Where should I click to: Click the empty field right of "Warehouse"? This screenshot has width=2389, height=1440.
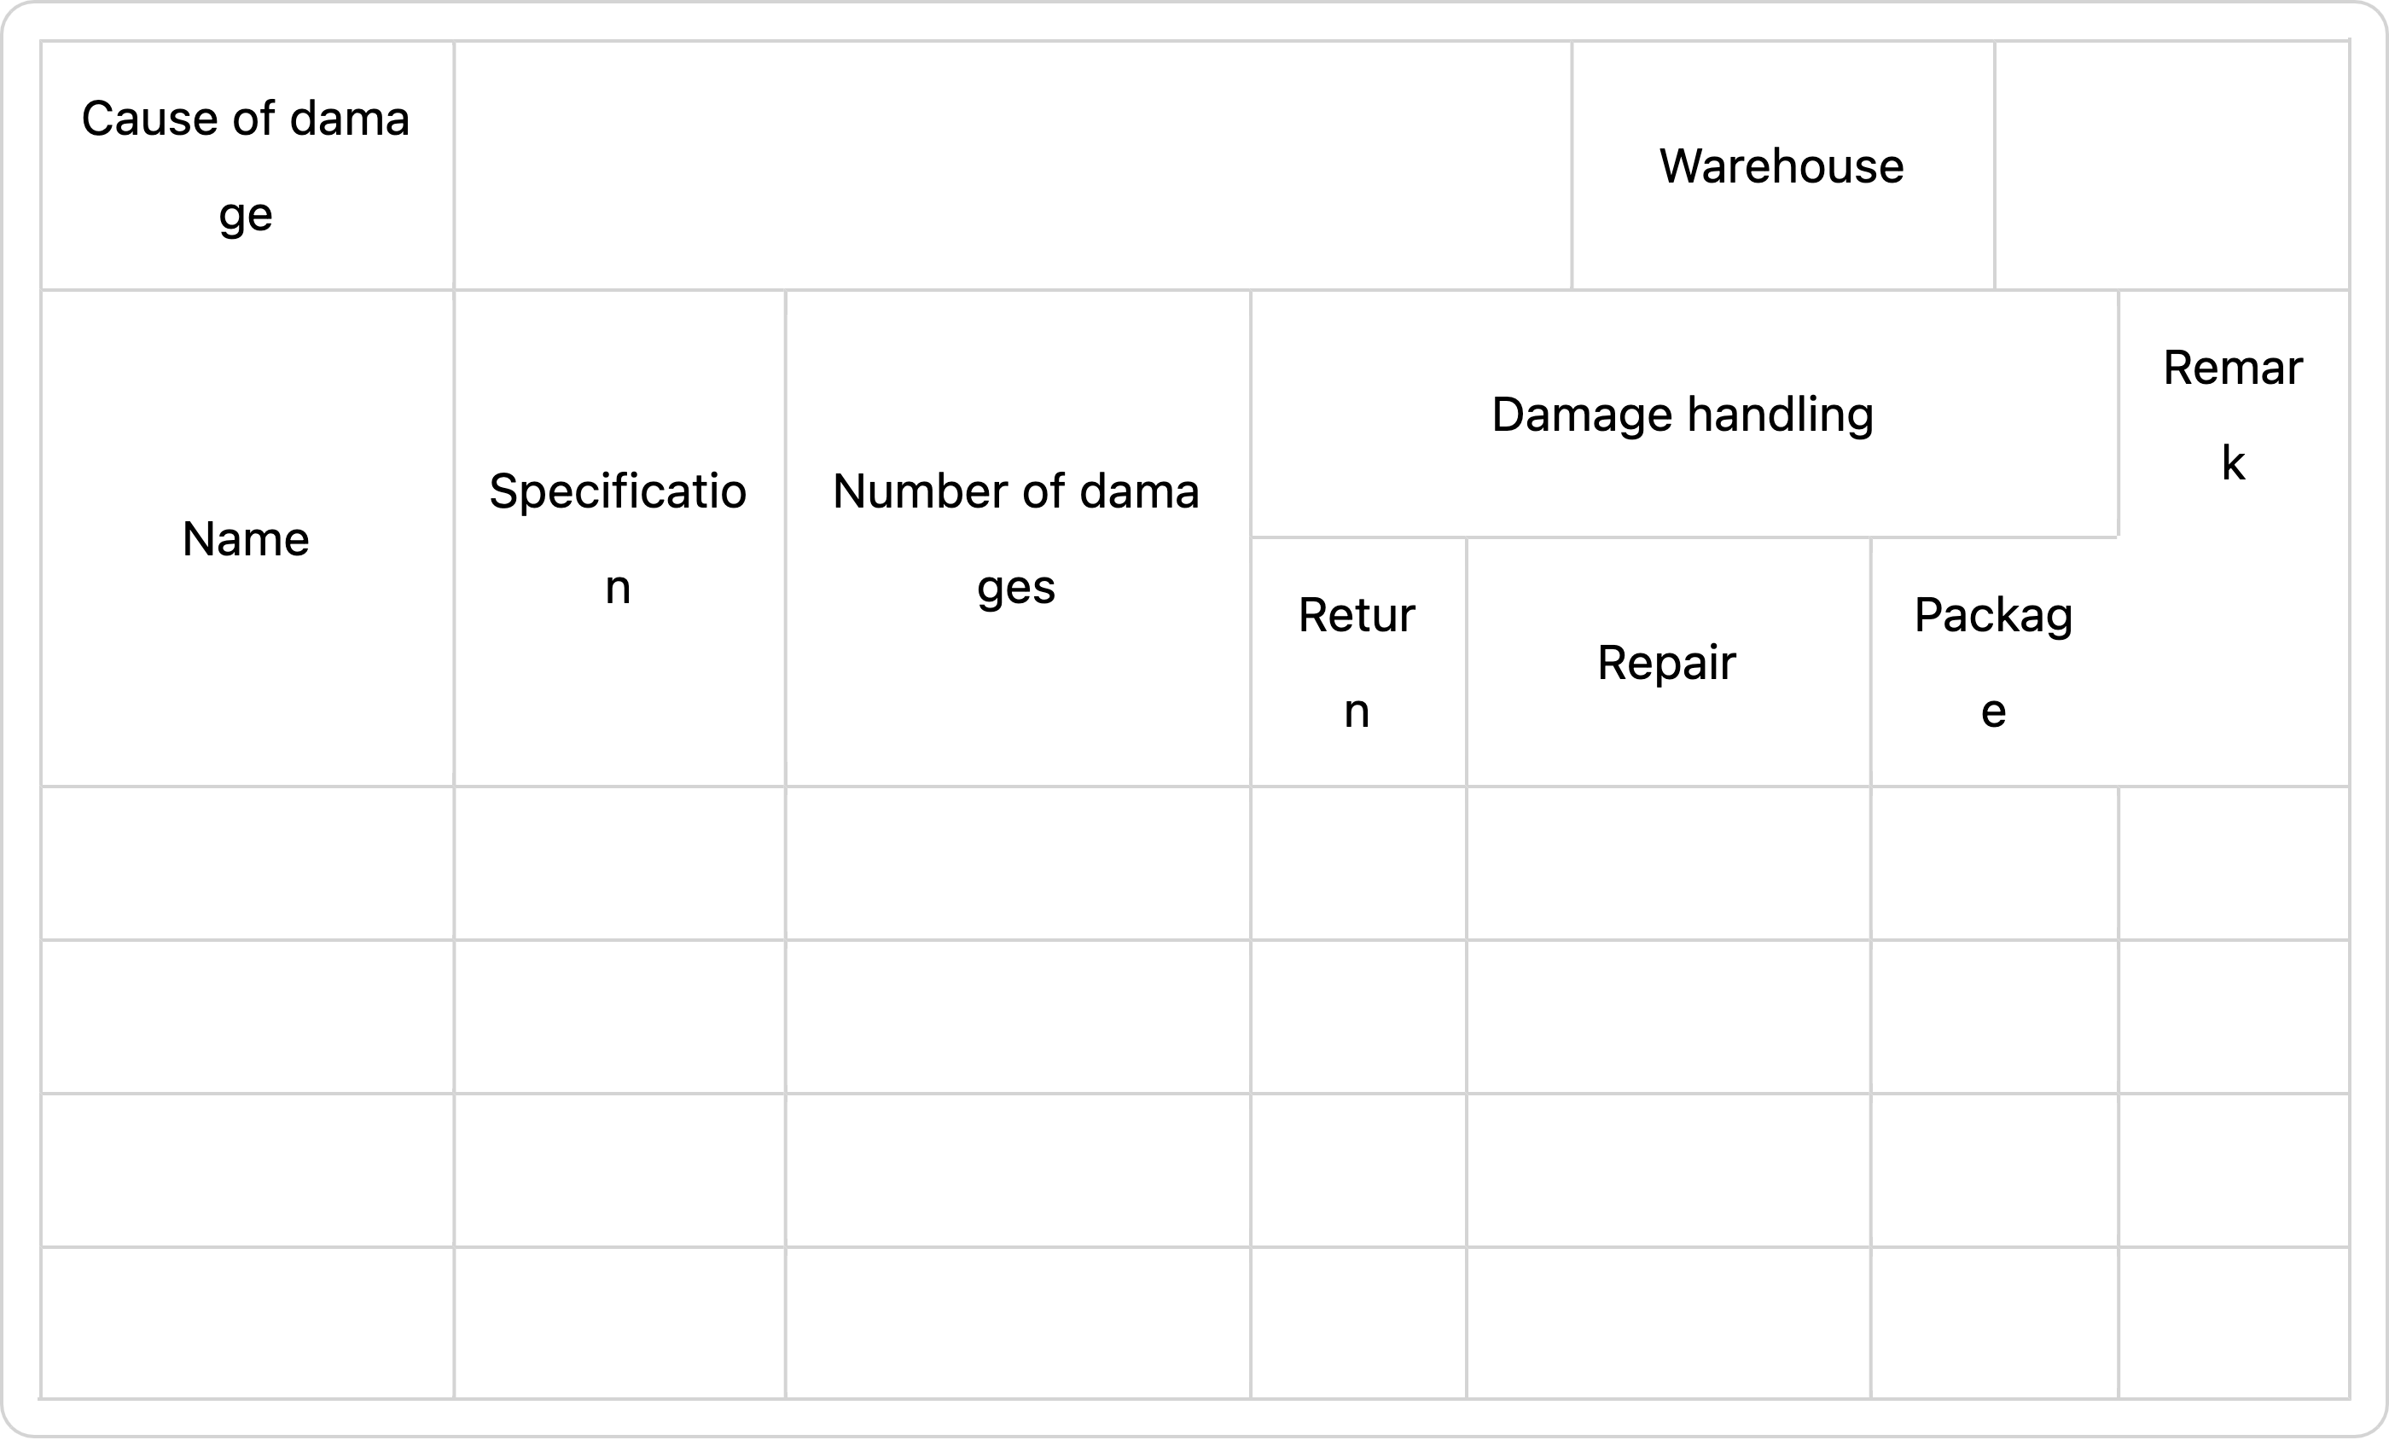click(2171, 165)
